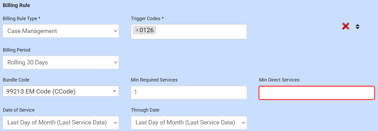Screen dimensions: 378x131
Task: Expand the Through Date dropdown
Action: click(x=189, y=122)
